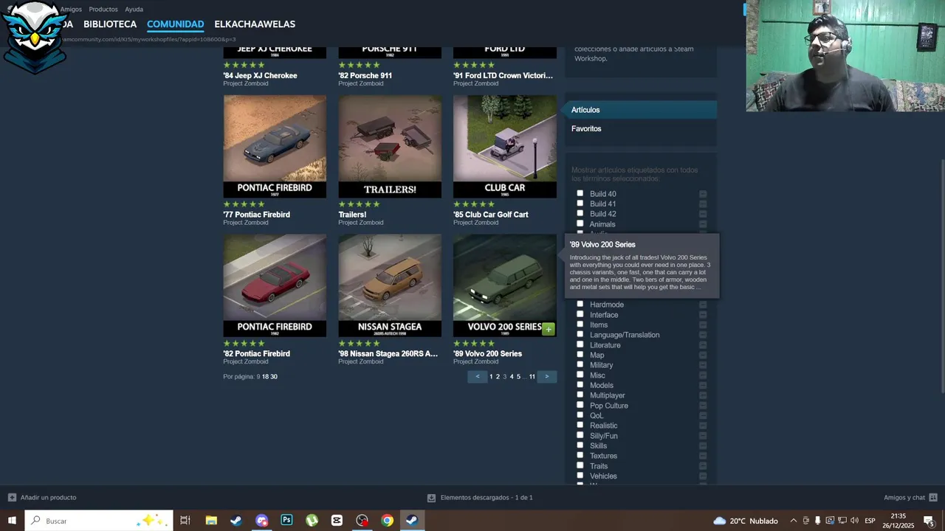Tick the Pop Culture tag checkbox
Image resolution: width=945 pixels, height=531 pixels.
click(x=580, y=405)
